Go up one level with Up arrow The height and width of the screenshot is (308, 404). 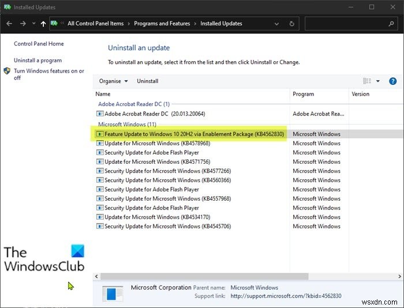point(43,24)
